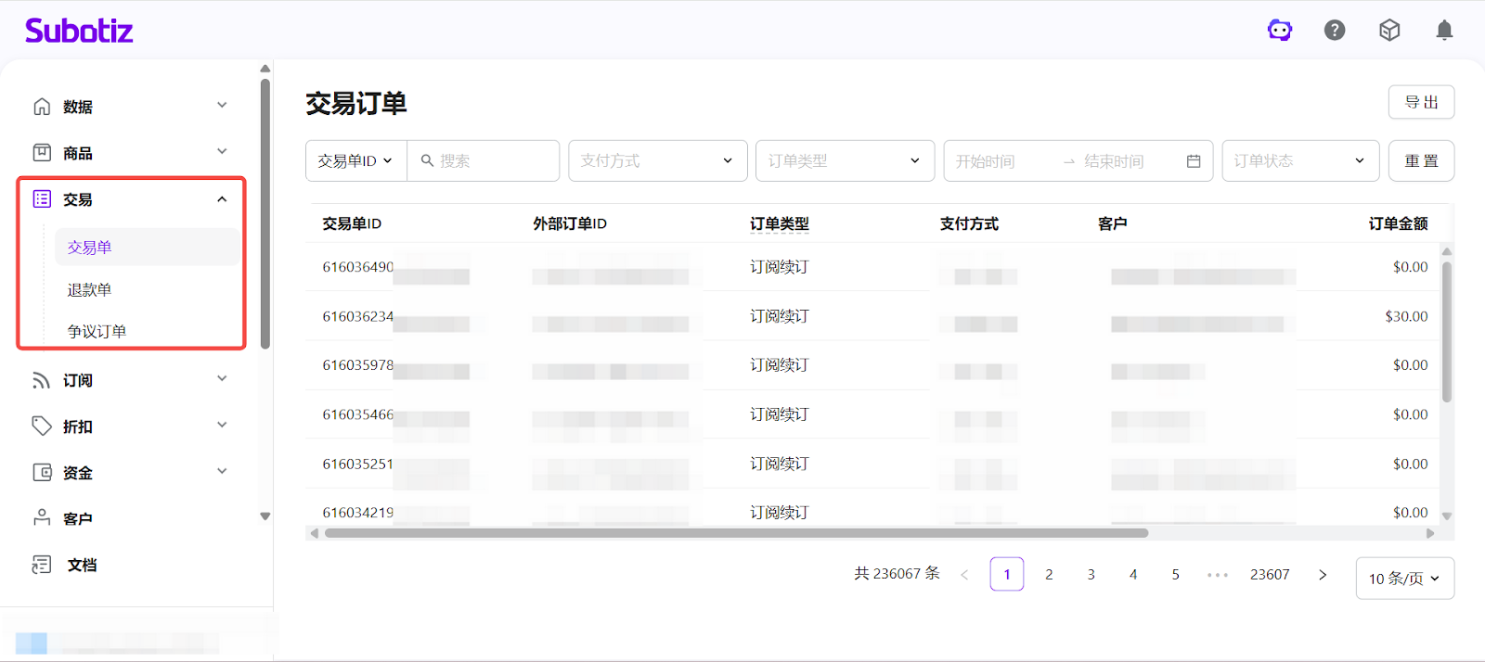1485x662 pixels.
Task: Open the 支付方式 filter dropdown
Action: click(x=657, y=161)
